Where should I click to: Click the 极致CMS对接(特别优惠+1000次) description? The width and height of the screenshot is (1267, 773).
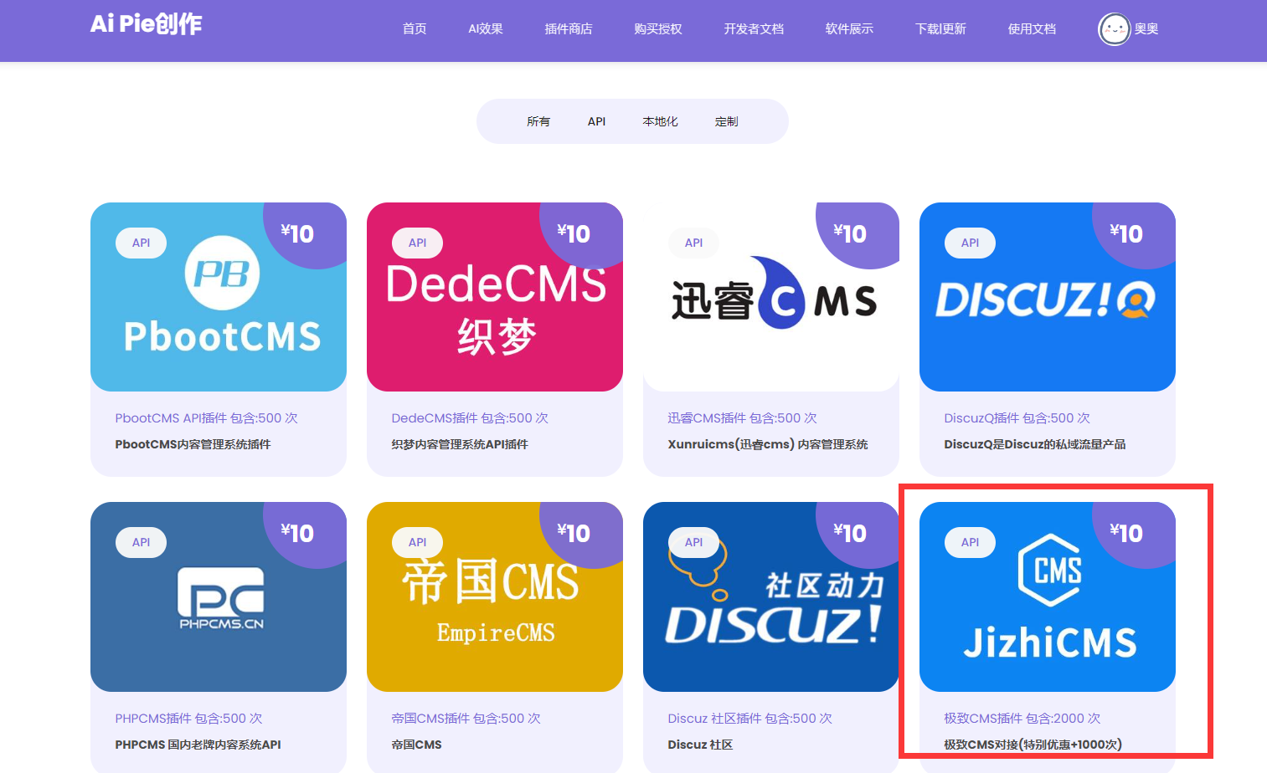point(1033,745)
